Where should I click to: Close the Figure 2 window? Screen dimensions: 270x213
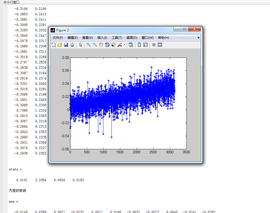click(x=194, y=29)
